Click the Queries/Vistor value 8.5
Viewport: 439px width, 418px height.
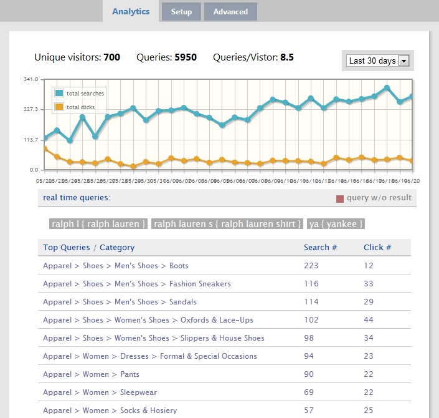coord(287,57)
